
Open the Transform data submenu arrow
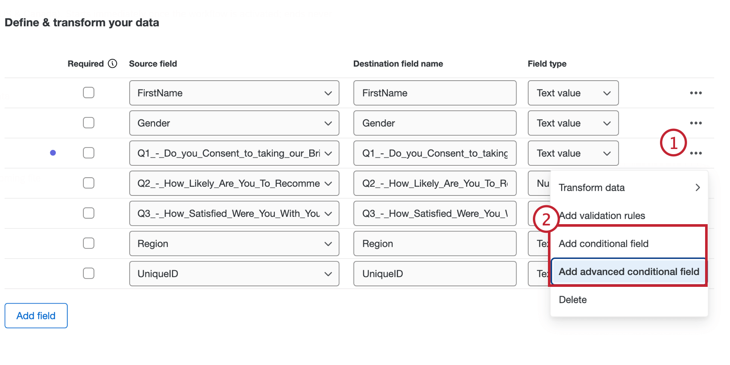(x=697, y=187)
